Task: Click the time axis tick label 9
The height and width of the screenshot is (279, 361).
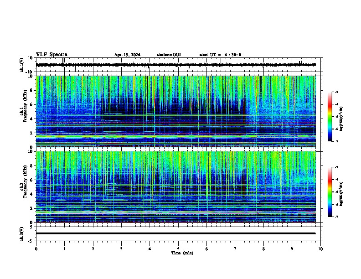Action: tap(292, 249)
